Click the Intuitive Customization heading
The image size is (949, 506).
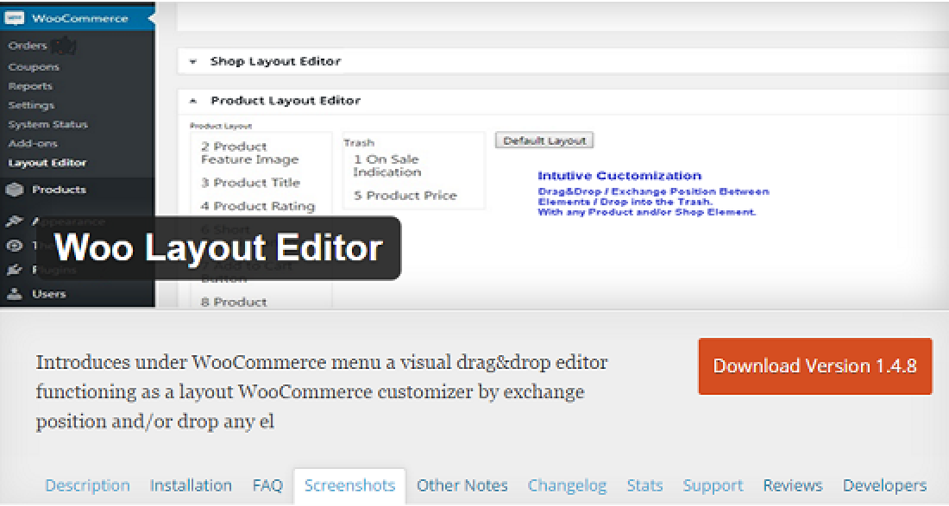click(x=619, y=176)
